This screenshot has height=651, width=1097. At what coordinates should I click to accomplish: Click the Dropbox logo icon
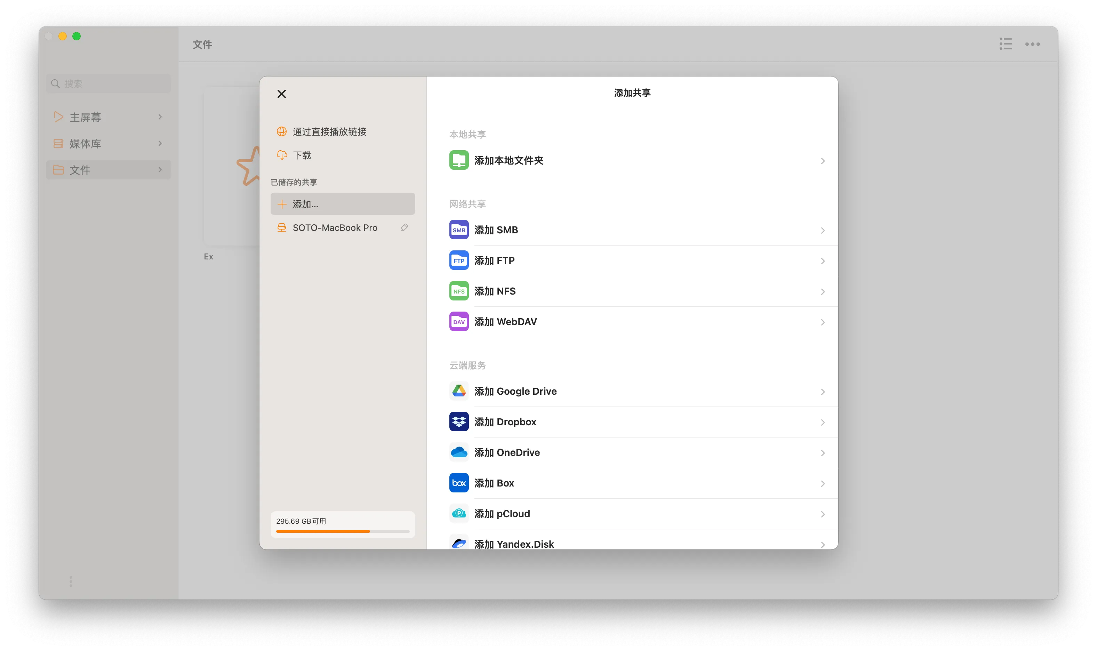[x=459, y=421]
